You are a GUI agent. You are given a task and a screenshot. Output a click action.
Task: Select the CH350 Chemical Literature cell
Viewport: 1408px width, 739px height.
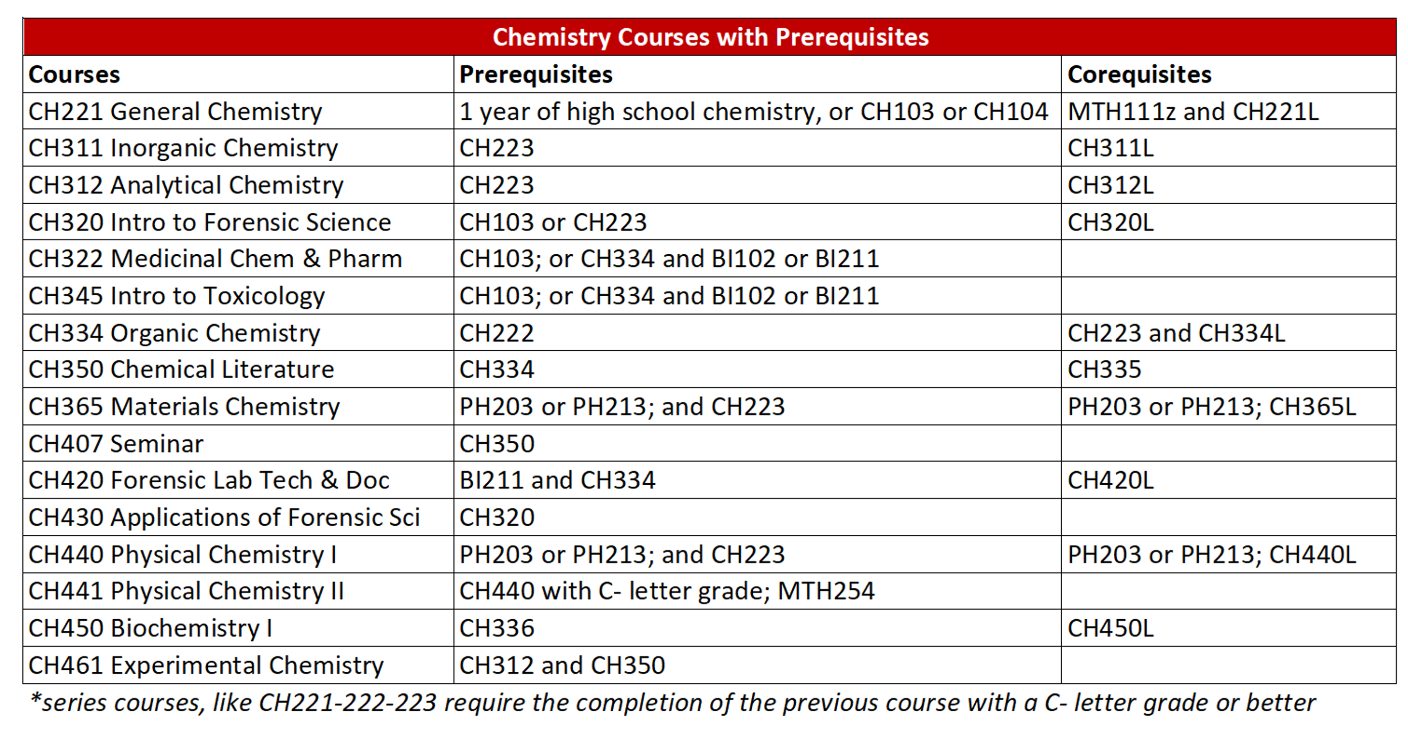(x=181, y=370)
